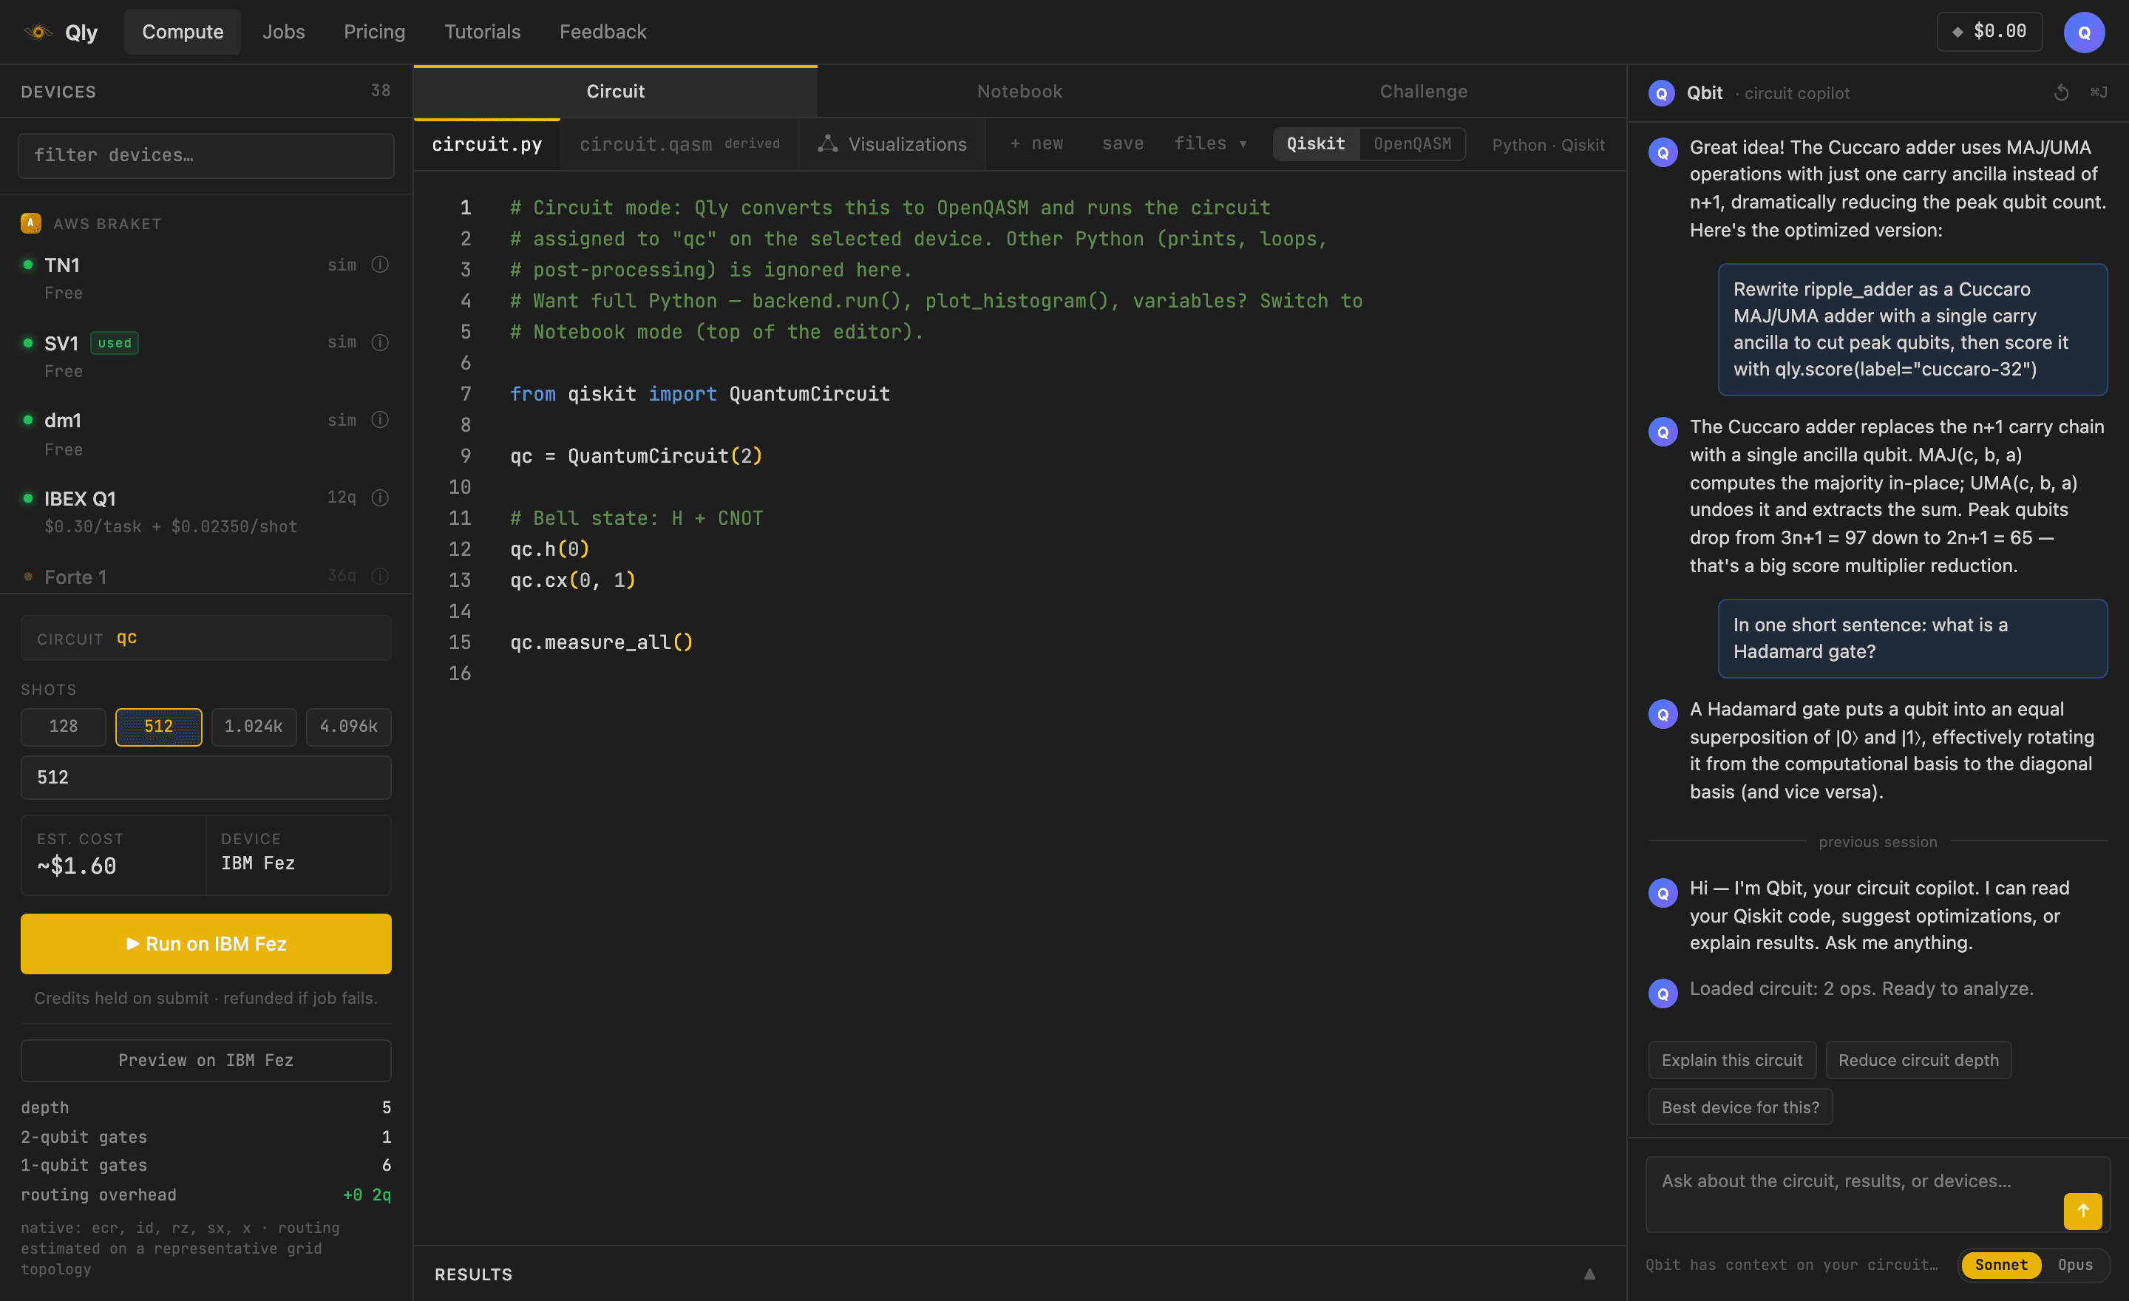Show info for dm1 device
This screenshot has height=1301, width=2129.
(x=379, y=420)
